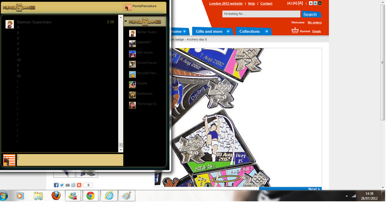Click your own avatar beside the chat input
The image size is (390, 219).
click(x=9, y=160)
